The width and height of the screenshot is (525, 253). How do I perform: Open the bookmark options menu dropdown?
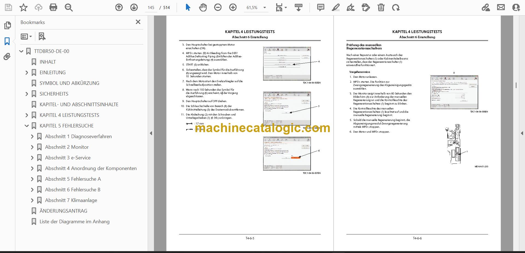pyautogui.click(x=26, y=36)
